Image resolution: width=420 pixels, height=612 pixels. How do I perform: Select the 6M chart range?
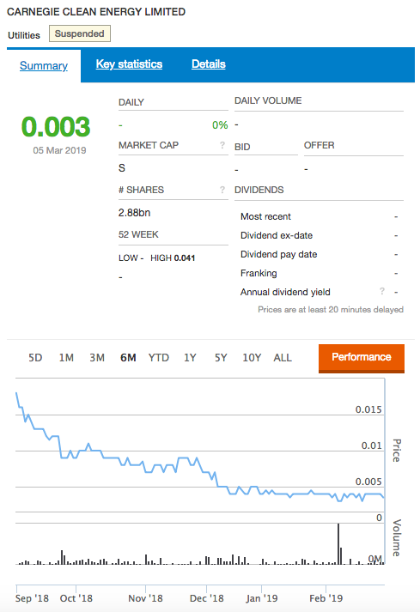(128, 358)
